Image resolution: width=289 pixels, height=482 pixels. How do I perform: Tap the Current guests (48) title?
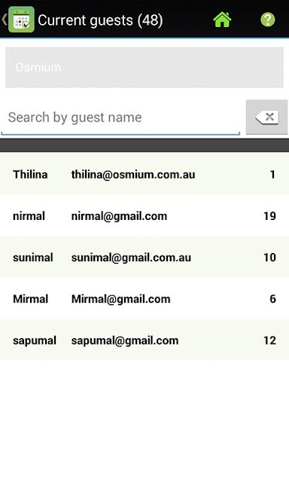click(100, 20)
